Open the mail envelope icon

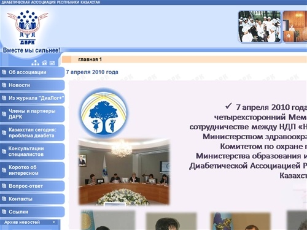[52, 63]
